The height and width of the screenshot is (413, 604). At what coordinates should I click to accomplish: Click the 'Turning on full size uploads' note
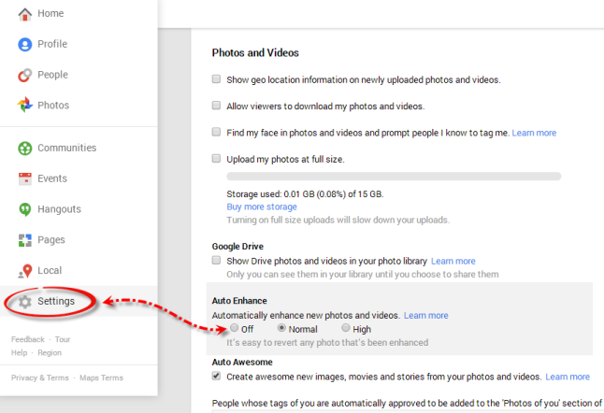pyautogui.click(x=338, y=221)
